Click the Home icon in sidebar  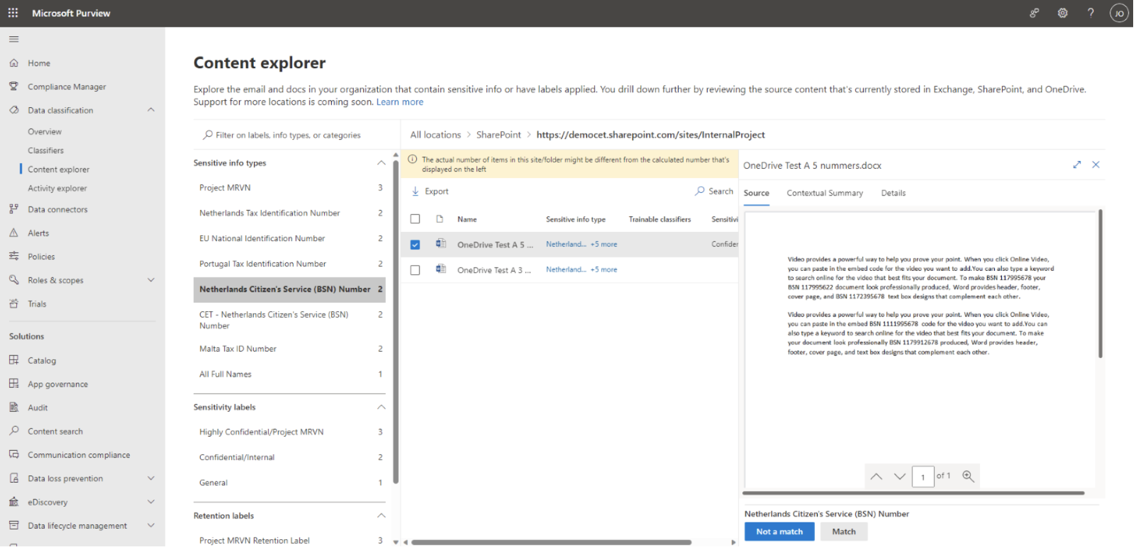pos(14,63)
